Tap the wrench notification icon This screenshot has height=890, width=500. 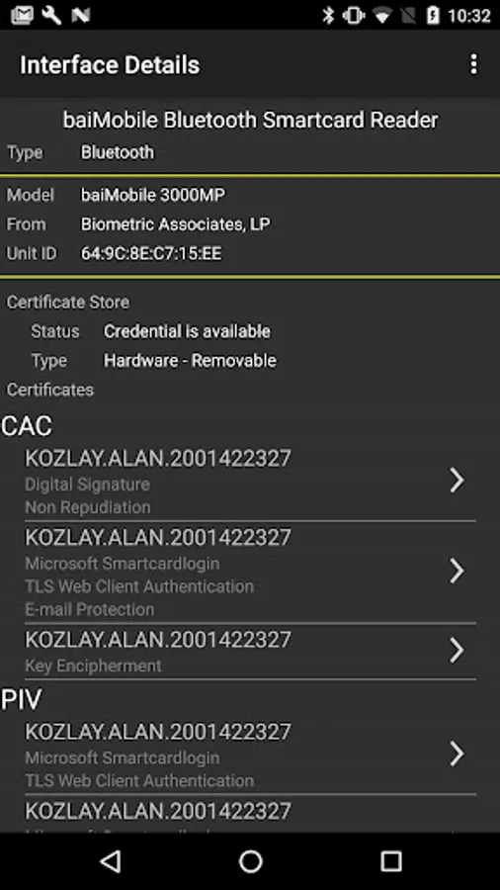(x=51, y=15)
